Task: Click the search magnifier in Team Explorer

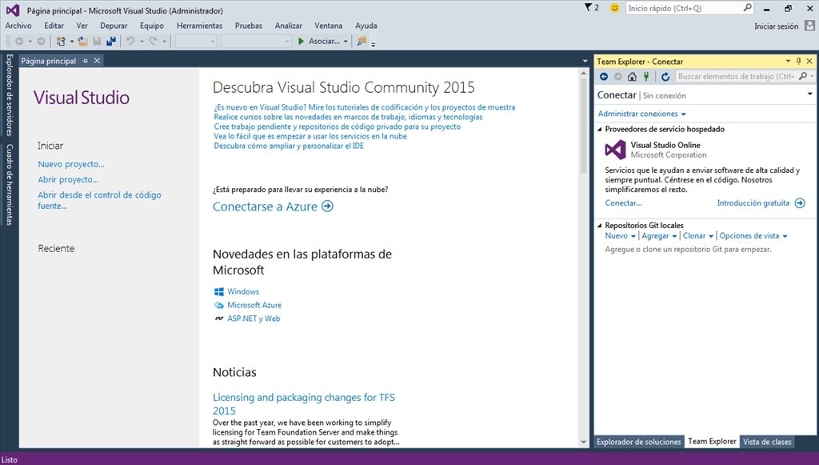Action: [803, 76]
